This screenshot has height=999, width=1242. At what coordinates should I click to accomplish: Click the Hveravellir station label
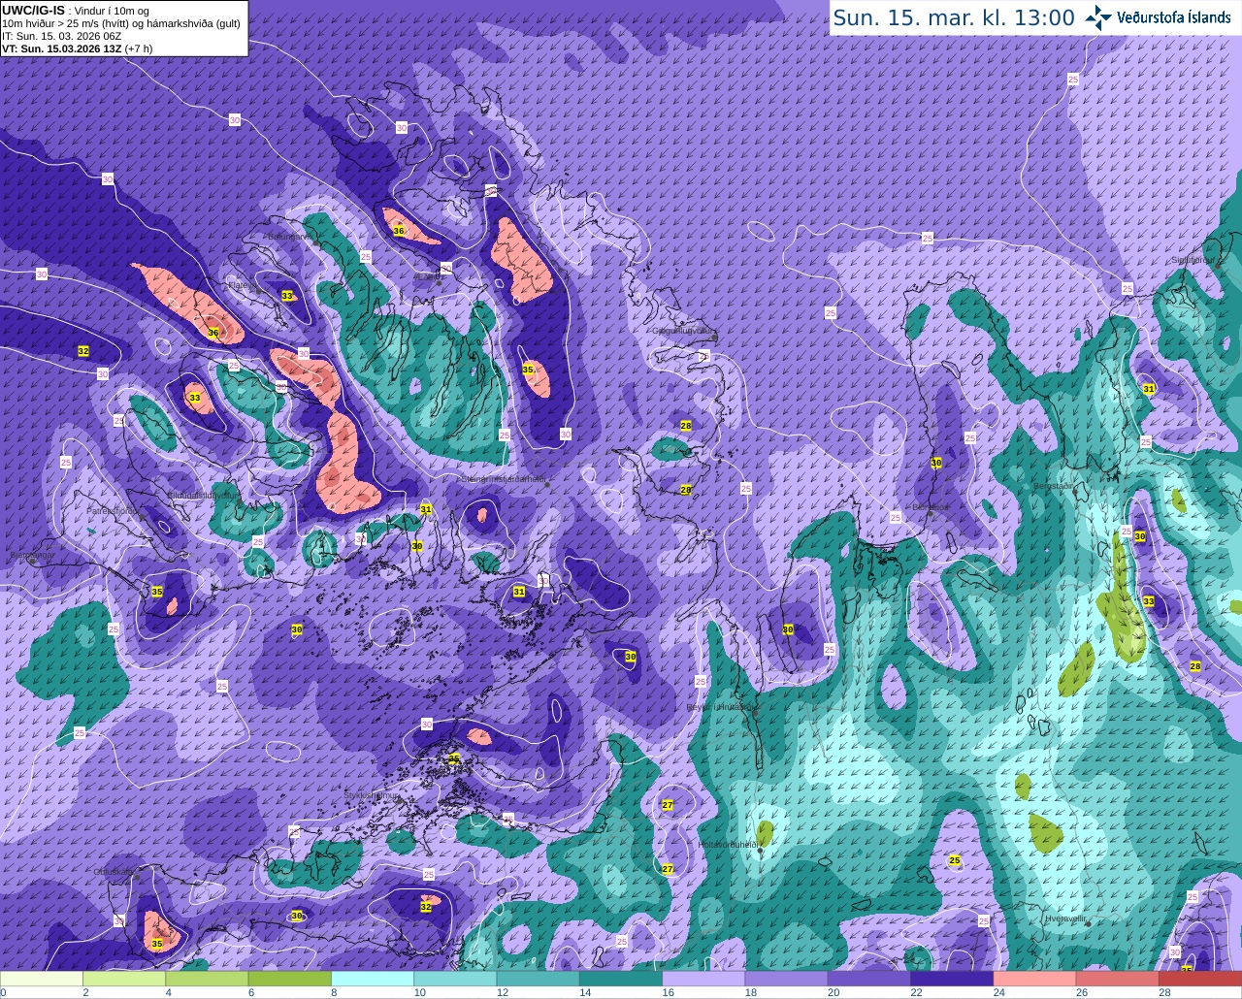(x=1065, y=917)
